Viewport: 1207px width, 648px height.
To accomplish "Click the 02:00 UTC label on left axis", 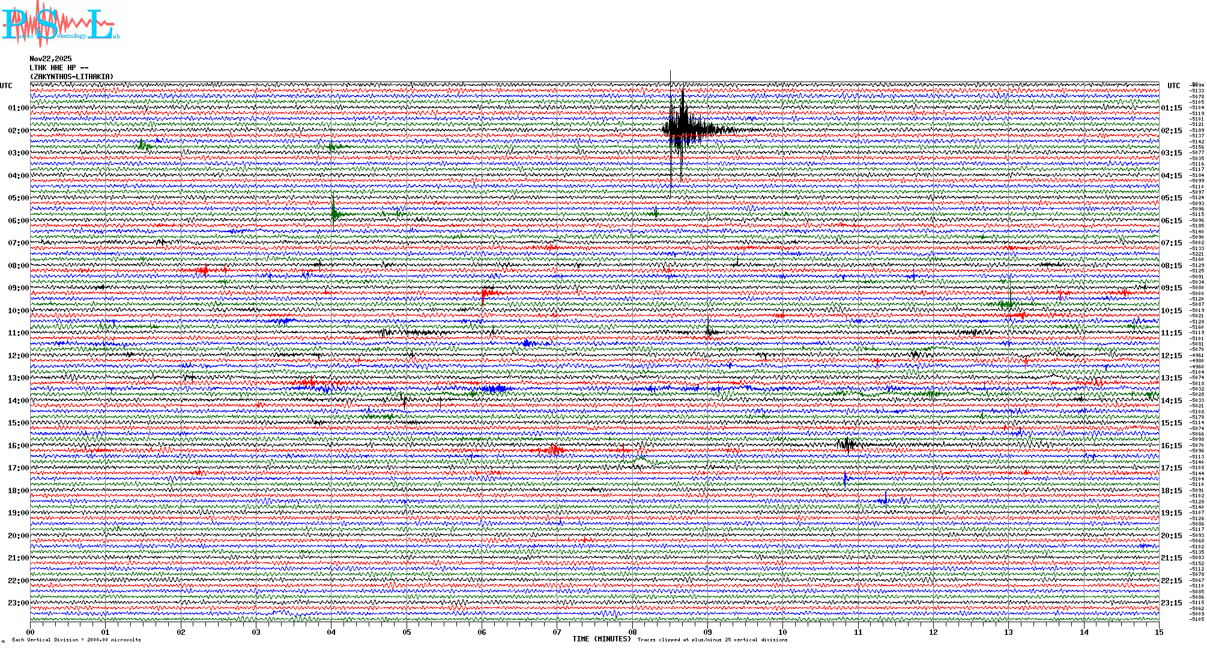I will click(x=18, y=131).
